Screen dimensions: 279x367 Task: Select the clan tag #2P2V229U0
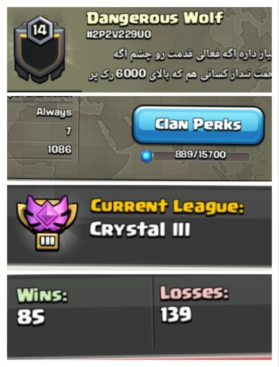(118, 35)
